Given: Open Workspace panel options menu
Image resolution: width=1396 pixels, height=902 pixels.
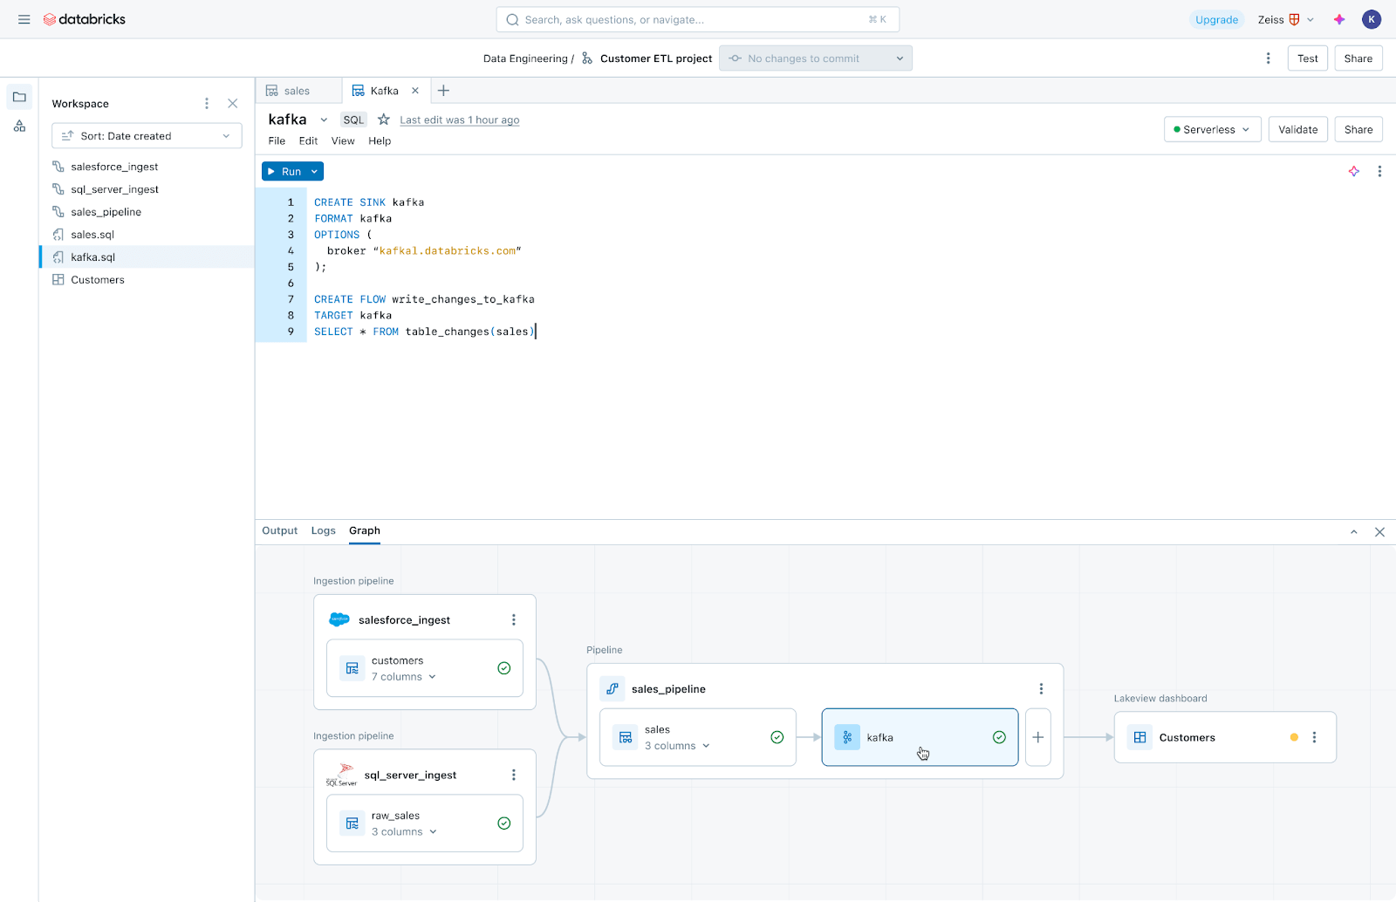Looking at the screenshot, I should click(207, 104).
